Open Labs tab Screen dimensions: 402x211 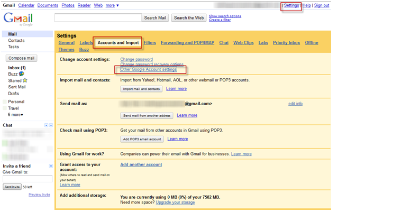tap(263, 43)
